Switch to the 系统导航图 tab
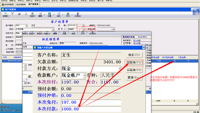This screenshot has height=113, width=200. pos(8,5)
